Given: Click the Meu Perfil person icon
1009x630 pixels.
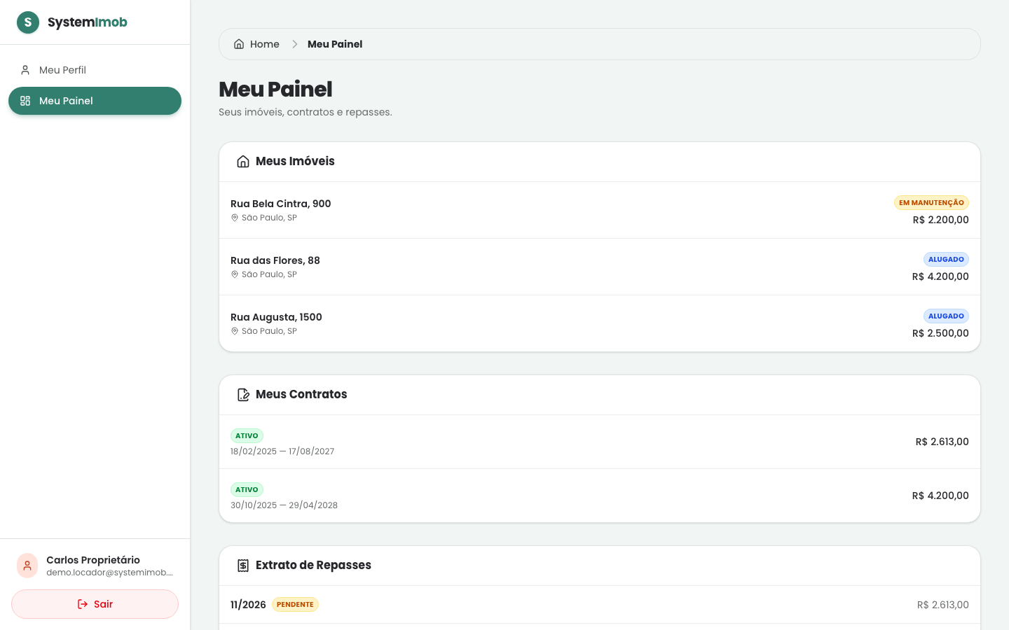Looking at the screenshot, I should click(x=25, y=70).
